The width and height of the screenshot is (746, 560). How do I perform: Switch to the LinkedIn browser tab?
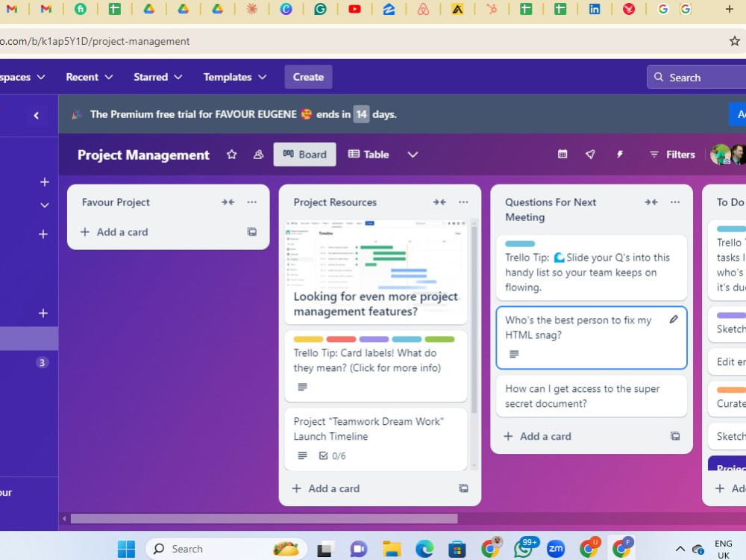pos(595,8)
